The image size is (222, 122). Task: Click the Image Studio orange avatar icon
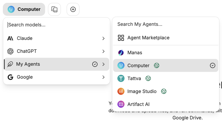(x=121, y=91)
